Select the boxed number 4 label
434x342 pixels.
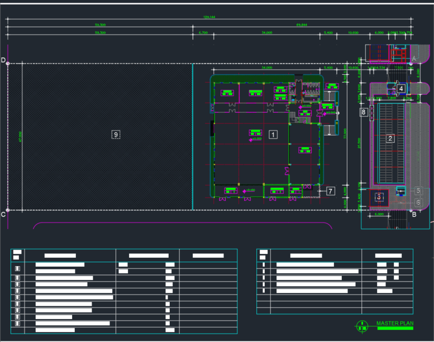point(402,88)
